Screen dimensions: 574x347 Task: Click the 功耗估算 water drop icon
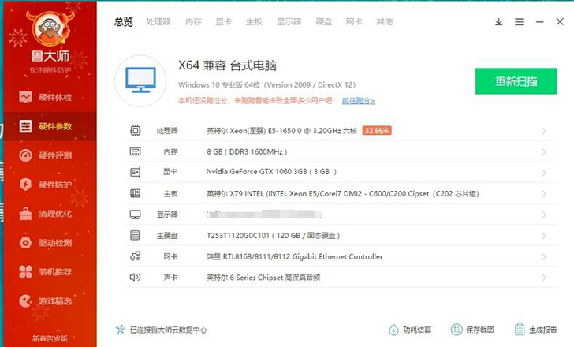pyautogui.click(x=393, y=330)
